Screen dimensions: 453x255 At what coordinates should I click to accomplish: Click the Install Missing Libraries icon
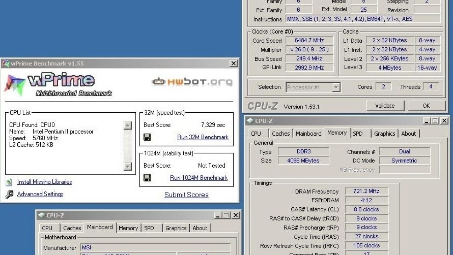click(9, 182)
